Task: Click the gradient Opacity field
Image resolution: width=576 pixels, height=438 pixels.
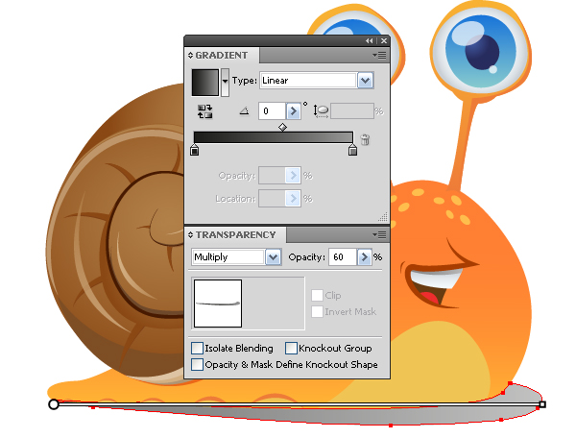Action: [272, 176]
